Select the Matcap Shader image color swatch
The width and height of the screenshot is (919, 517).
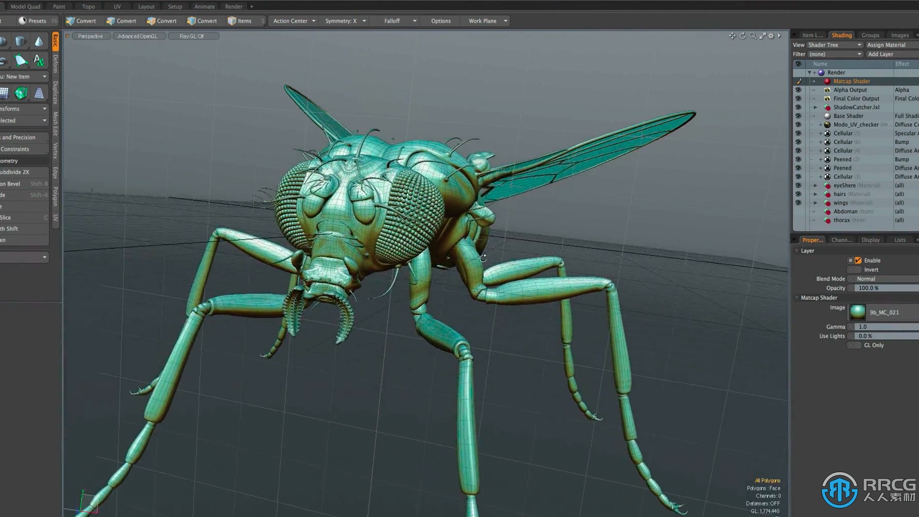click(857, 312)
